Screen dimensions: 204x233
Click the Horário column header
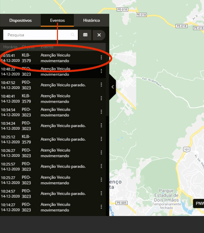pyautogui.click(x=10, y=47)
